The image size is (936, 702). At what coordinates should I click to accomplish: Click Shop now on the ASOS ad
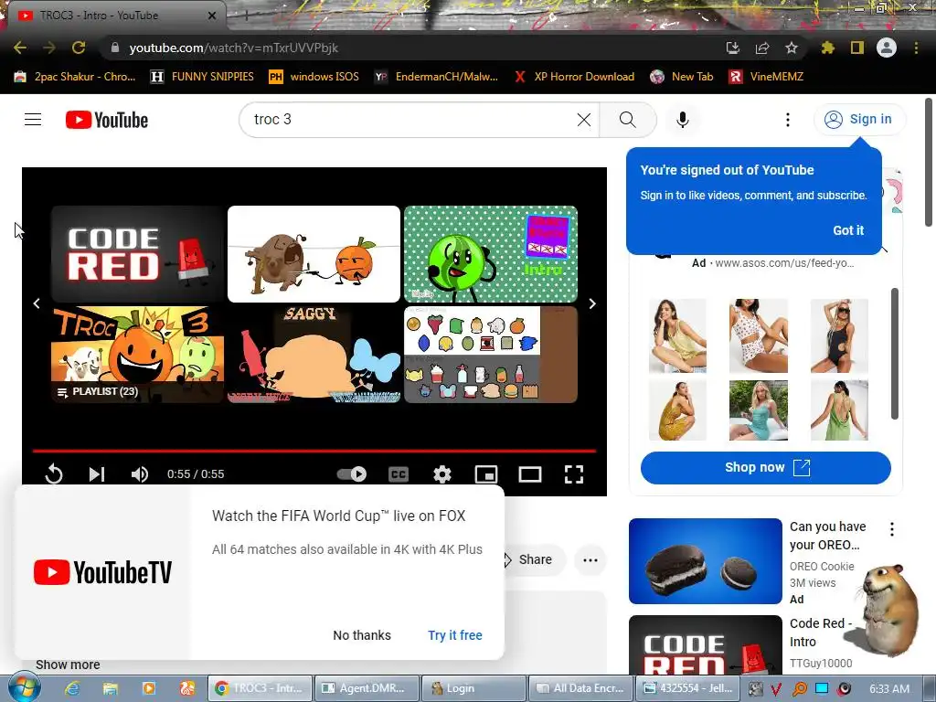(x=766, y=467)
